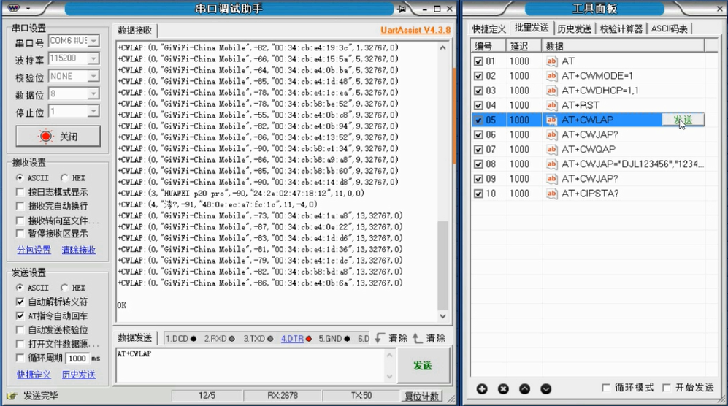
Task: Pin the serial assistant window
Action: point(402,8)
